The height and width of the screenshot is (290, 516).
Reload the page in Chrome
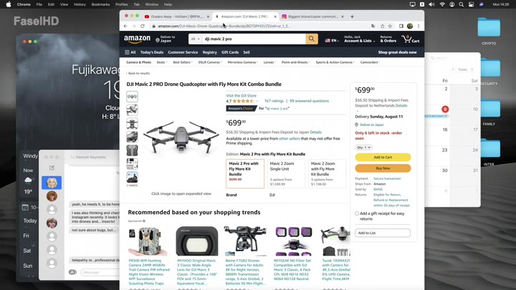pyautogui.click(x=143, y=26)
